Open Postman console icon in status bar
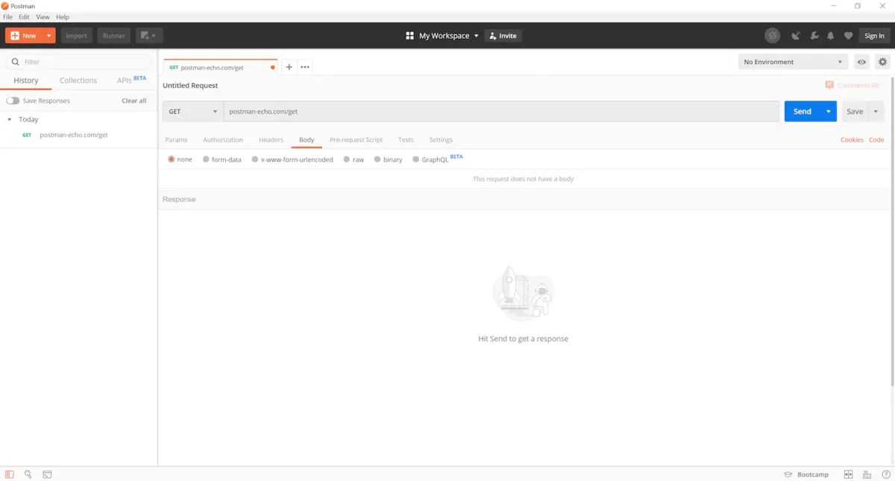This screenshot has width=895, height=481. point(47,474)
